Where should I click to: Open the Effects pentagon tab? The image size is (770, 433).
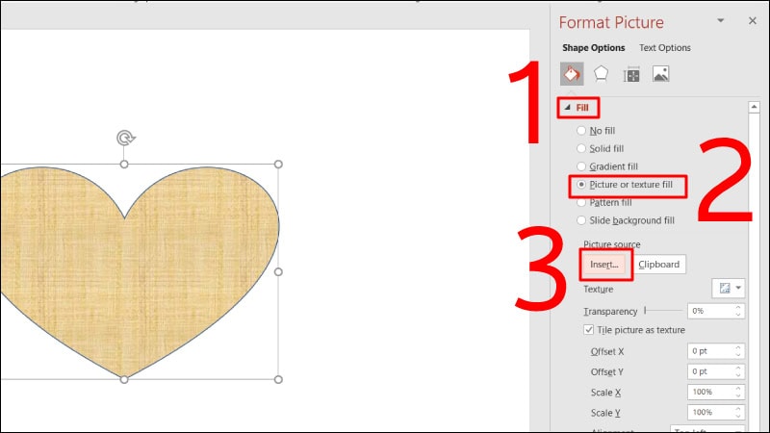601,74
